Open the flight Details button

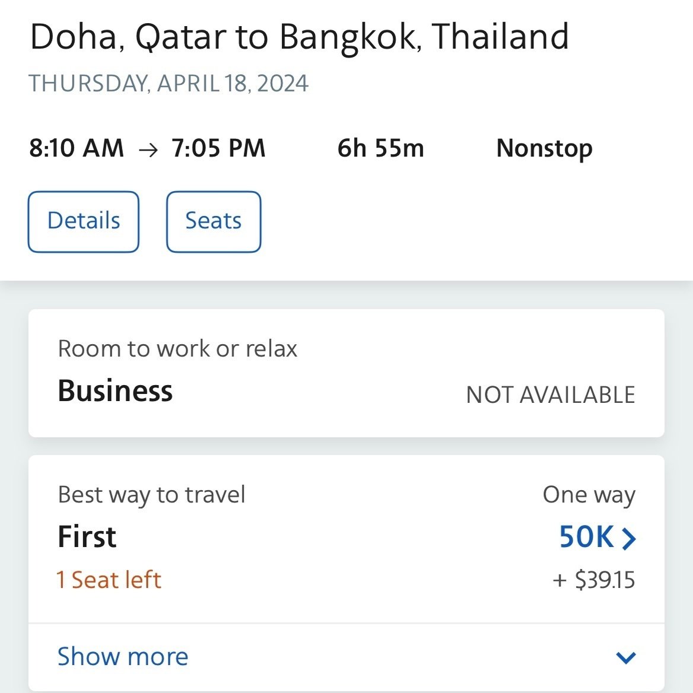pos(84,221)
